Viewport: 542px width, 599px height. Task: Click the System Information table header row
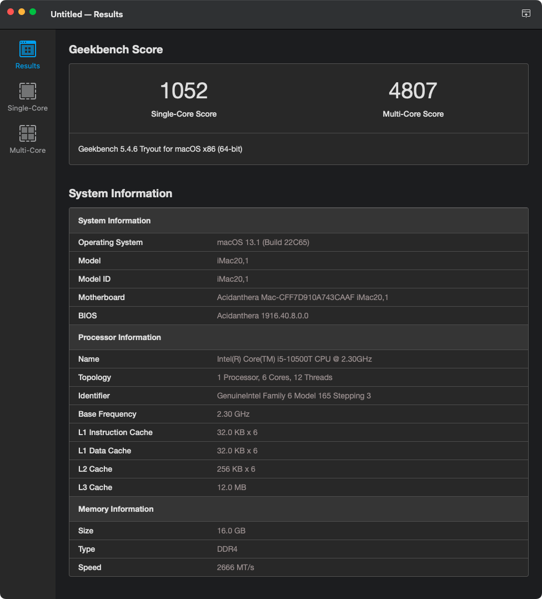pyautogui.click(x=298, y=221)
